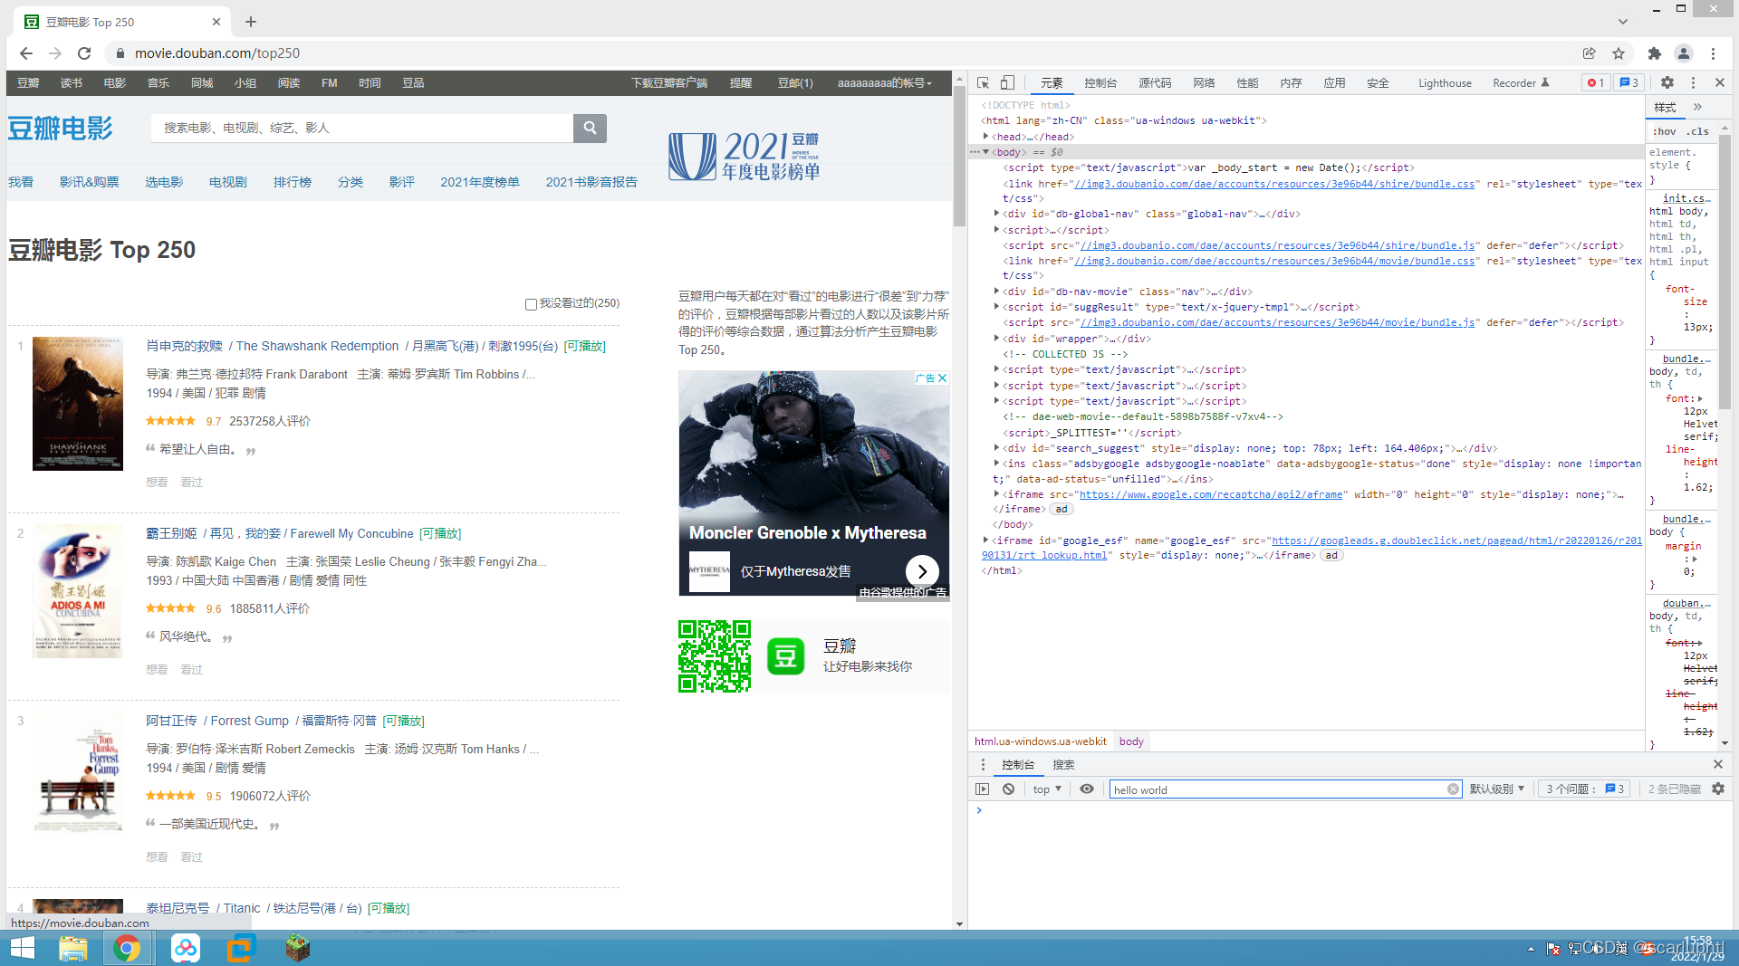Open 排行榜 in movie nav
The width and height of the screenshot is (1739, 966).
[293, 182]
